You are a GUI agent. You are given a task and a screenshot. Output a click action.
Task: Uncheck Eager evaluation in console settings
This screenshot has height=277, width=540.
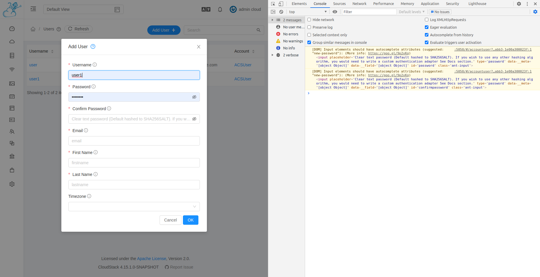click(x=427, y=27)
